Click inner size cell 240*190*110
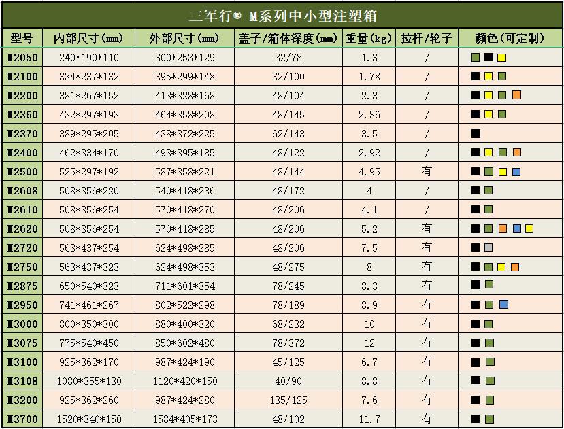 click(x=89, y=58)
